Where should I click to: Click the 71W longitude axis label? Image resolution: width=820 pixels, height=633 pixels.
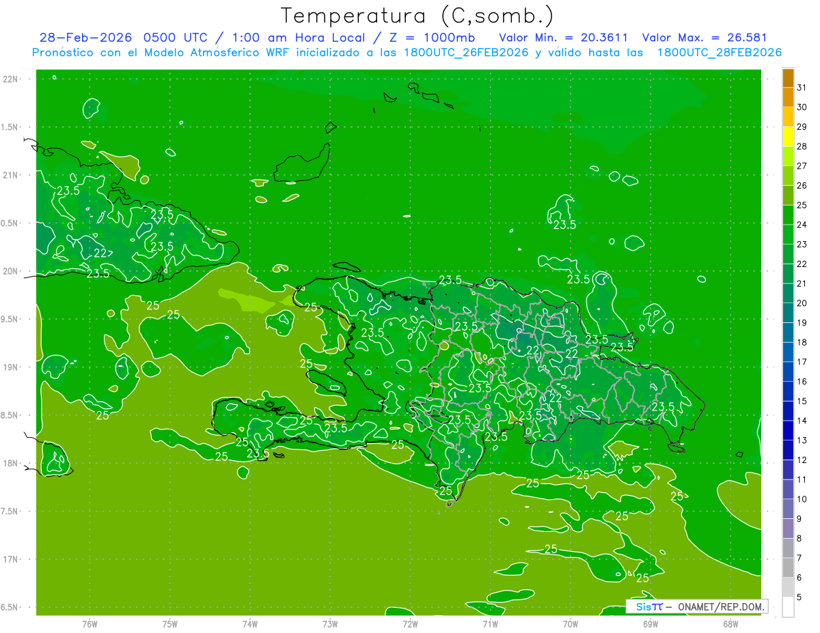pos(490,623)
